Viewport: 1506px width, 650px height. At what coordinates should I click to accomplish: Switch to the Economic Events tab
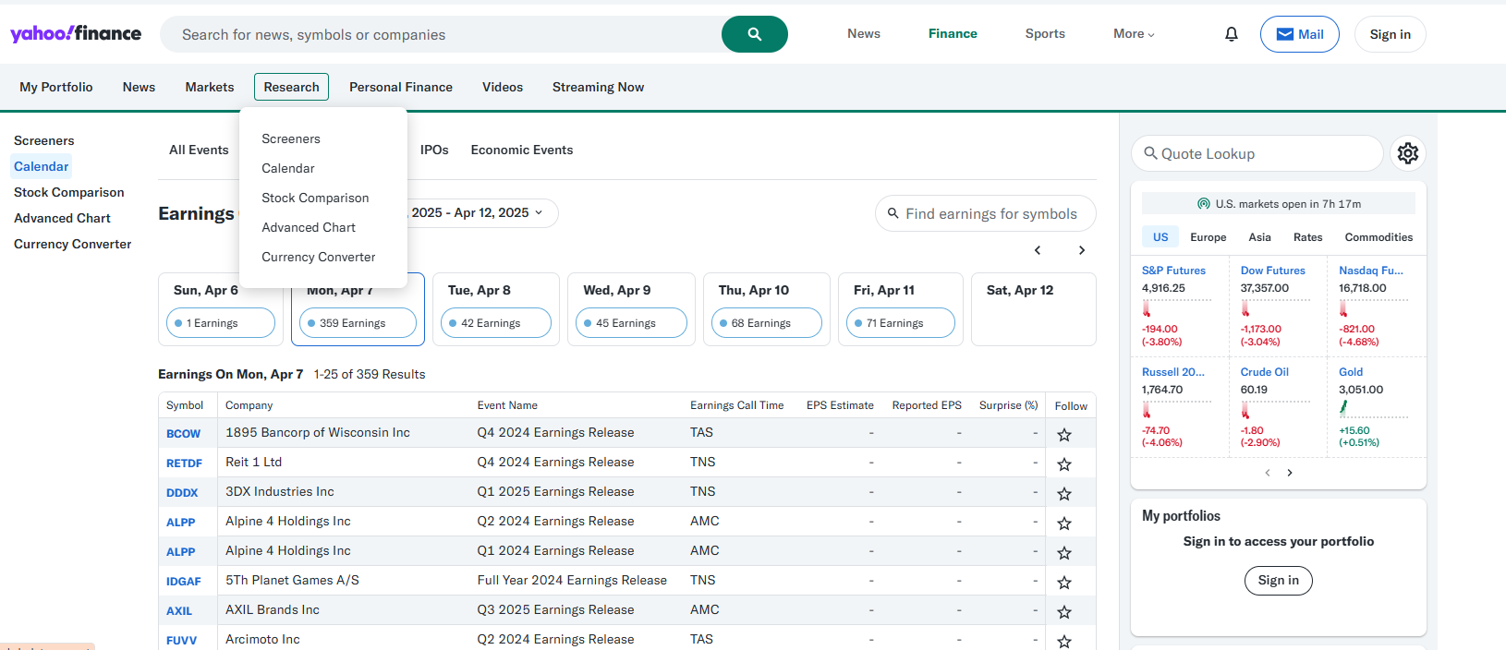[x=522, y=150]
